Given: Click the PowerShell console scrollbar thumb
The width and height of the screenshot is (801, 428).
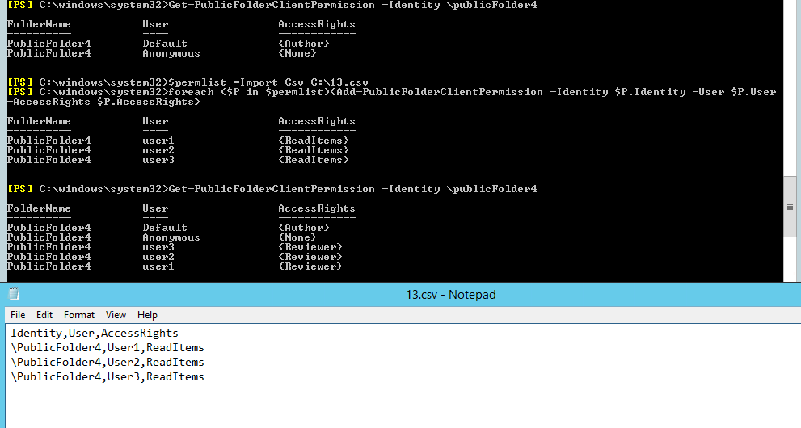Looking at the screenshot, I should click(x=790, y=207).
